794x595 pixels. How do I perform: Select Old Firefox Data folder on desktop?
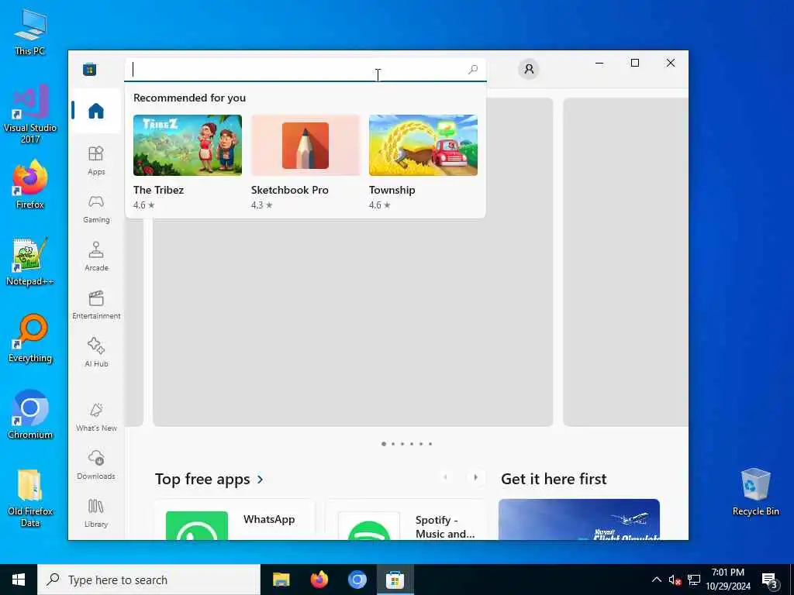click(30, 498)
